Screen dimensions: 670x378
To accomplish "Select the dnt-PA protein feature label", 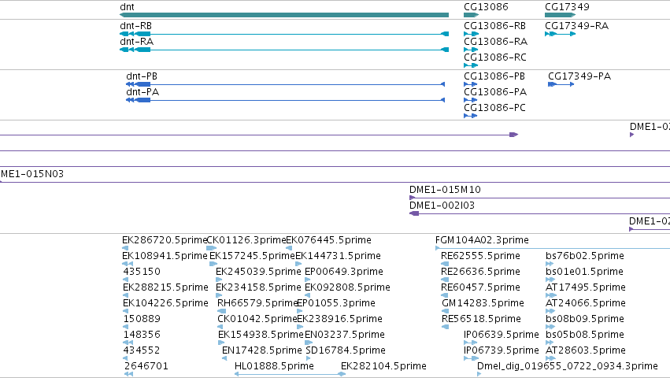I will pos(143,92).
